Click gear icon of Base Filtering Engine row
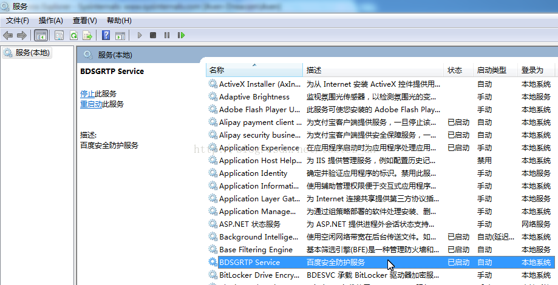The image size is (558, 285). pos(213,249)
